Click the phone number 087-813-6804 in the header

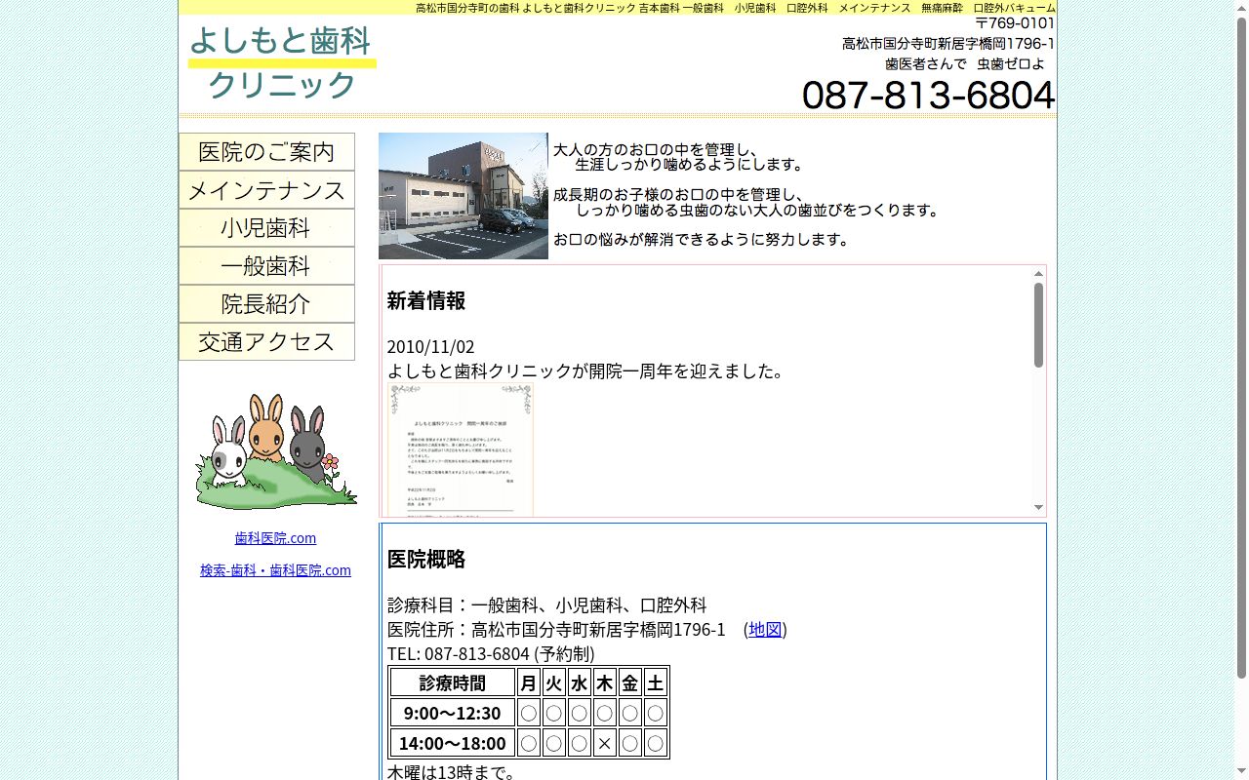pyautogui.click(x=928, y=96)
